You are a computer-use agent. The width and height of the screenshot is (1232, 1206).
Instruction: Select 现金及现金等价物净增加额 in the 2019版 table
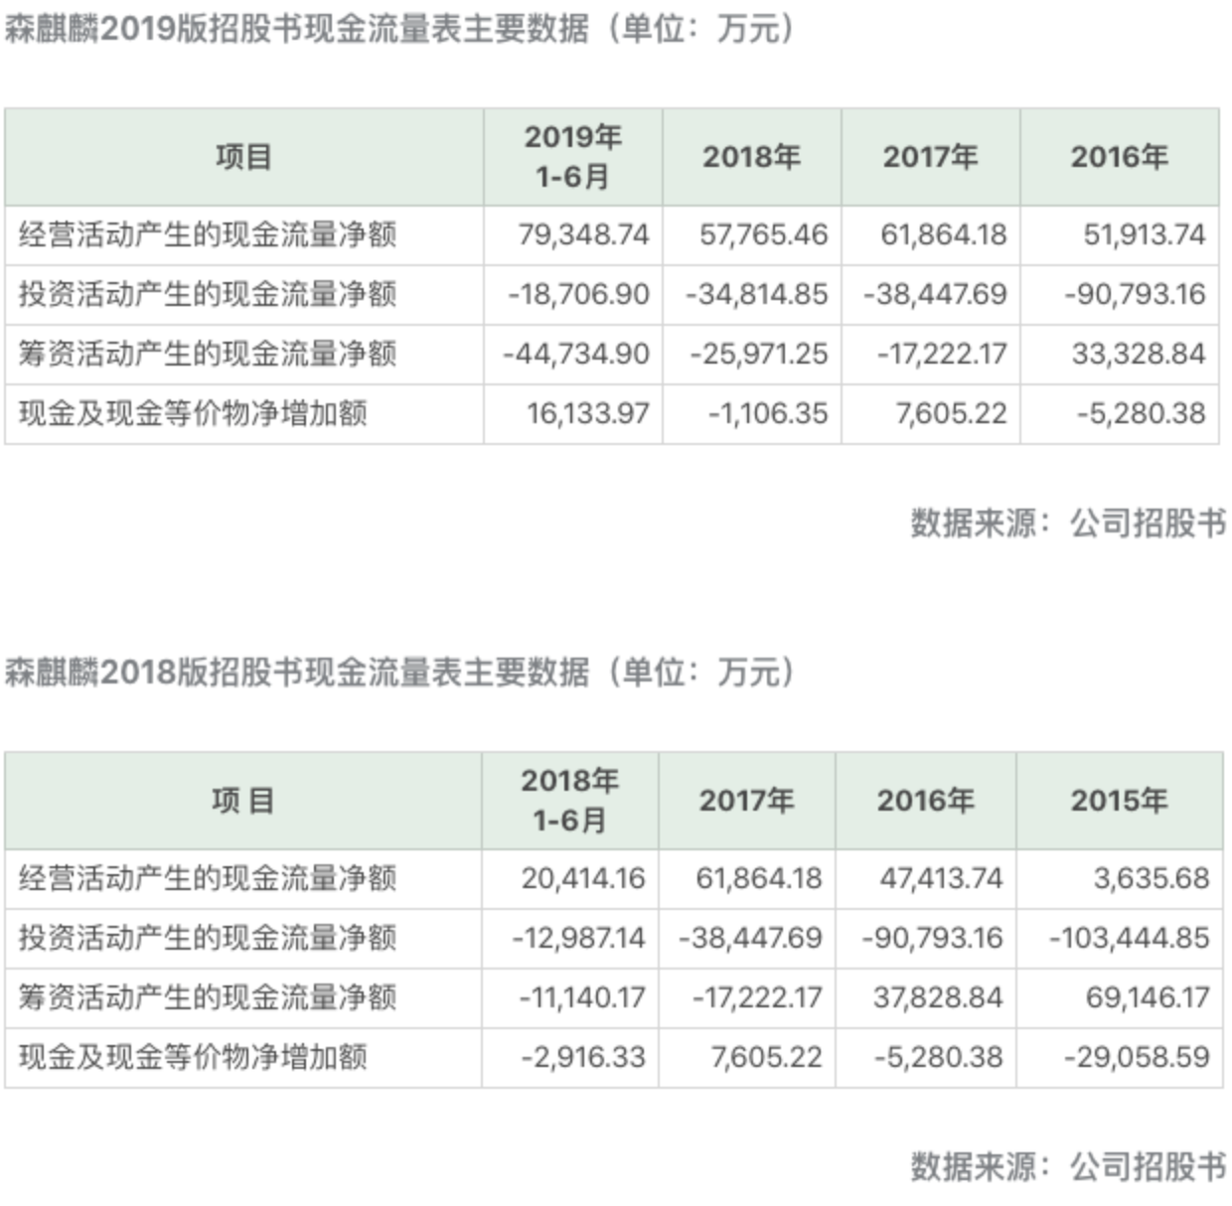tap(193, 413)
